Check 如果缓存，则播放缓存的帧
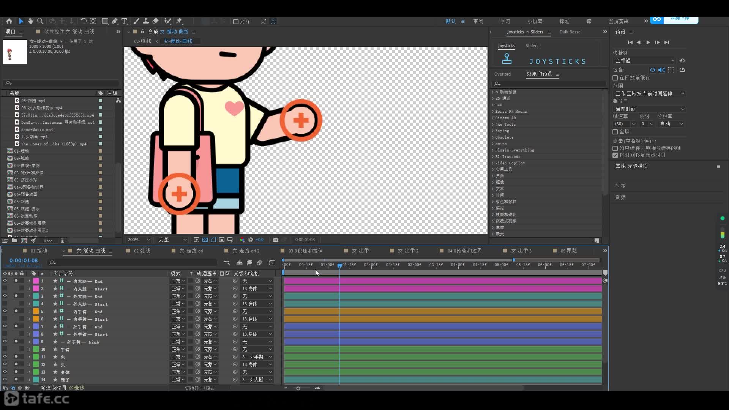The height and width of the screenshot is (410, 729). (x=615, y=148)
